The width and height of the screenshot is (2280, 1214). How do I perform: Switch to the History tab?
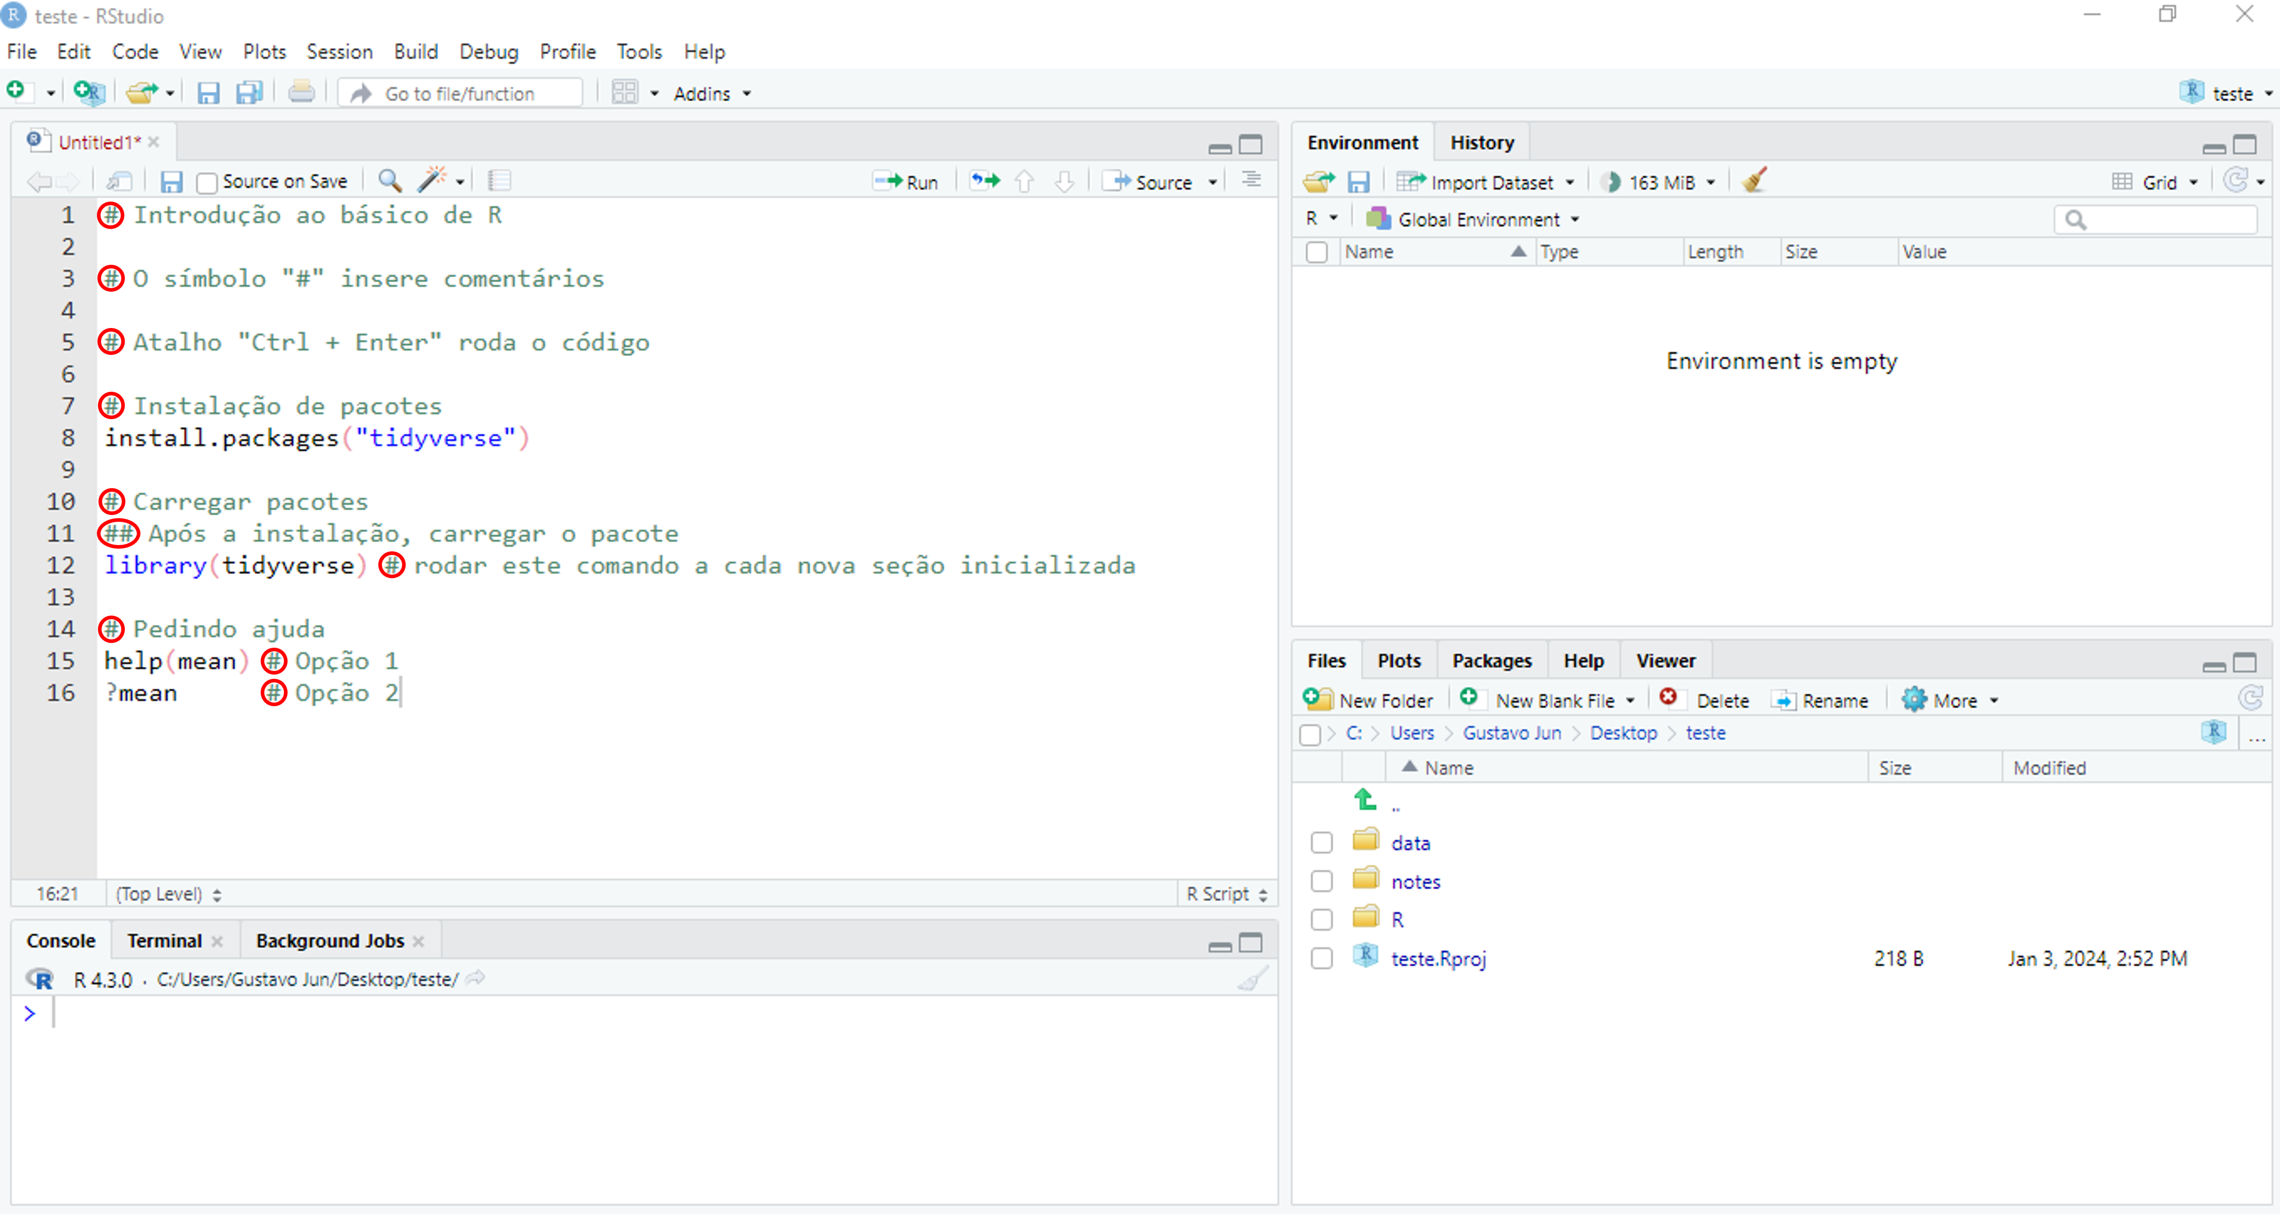pyautogui.click(x=1481, y=142)
